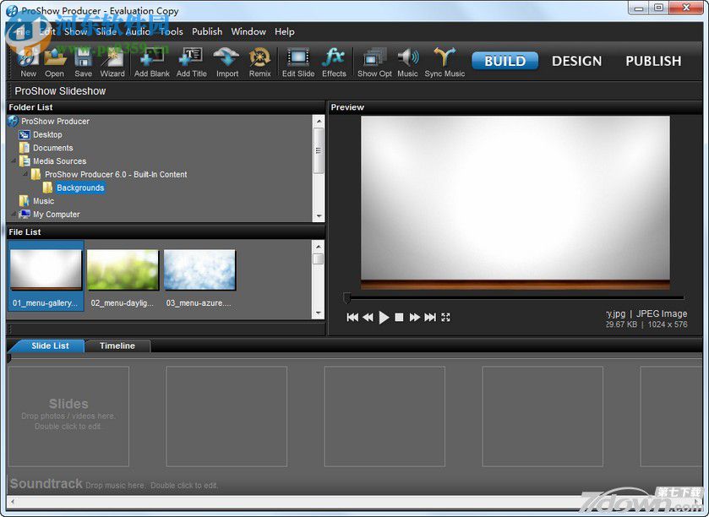This screenshot has height=517, width=709.
Task: Click the BUILD button
Action: point(504,60)
